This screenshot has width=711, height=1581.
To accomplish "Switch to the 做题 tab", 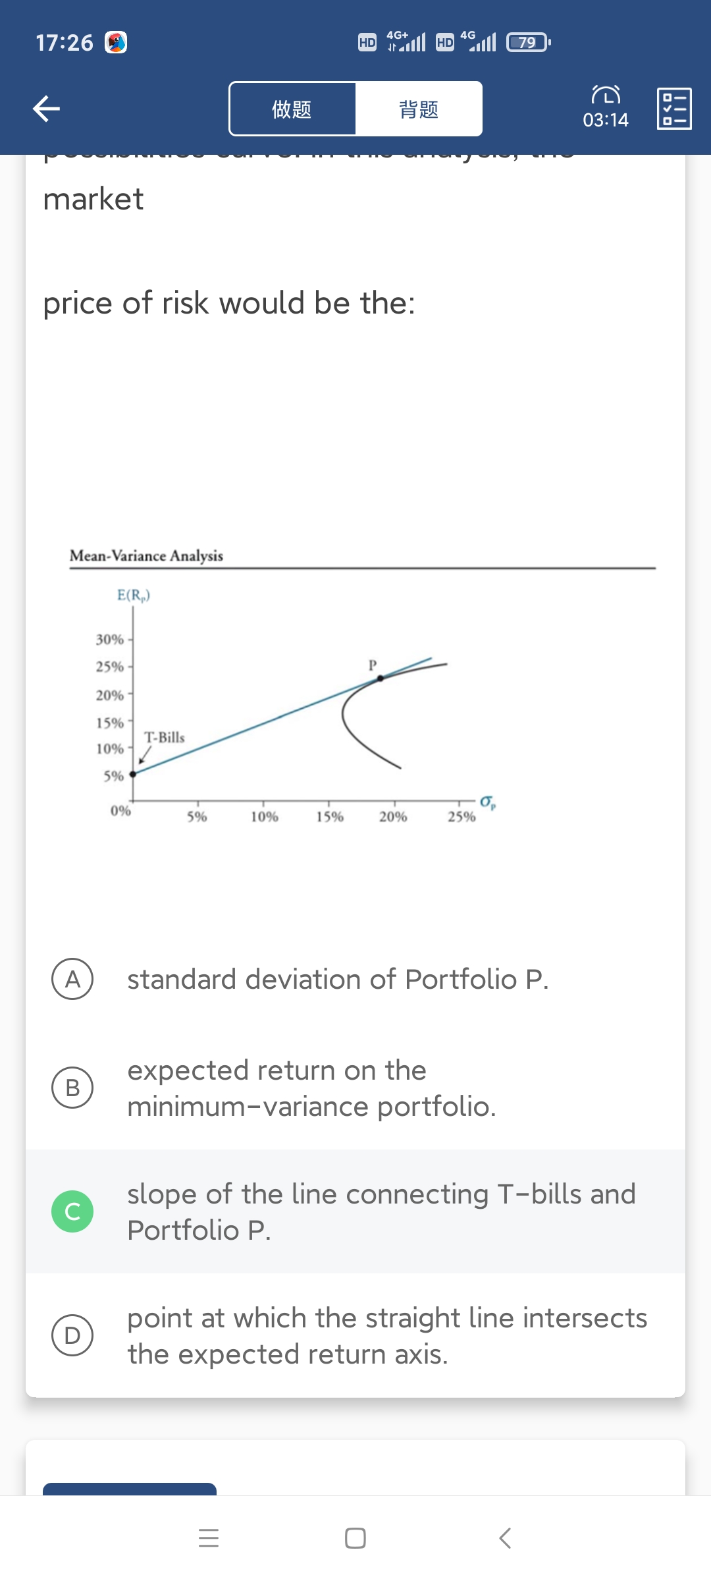I will coord(292,109).
